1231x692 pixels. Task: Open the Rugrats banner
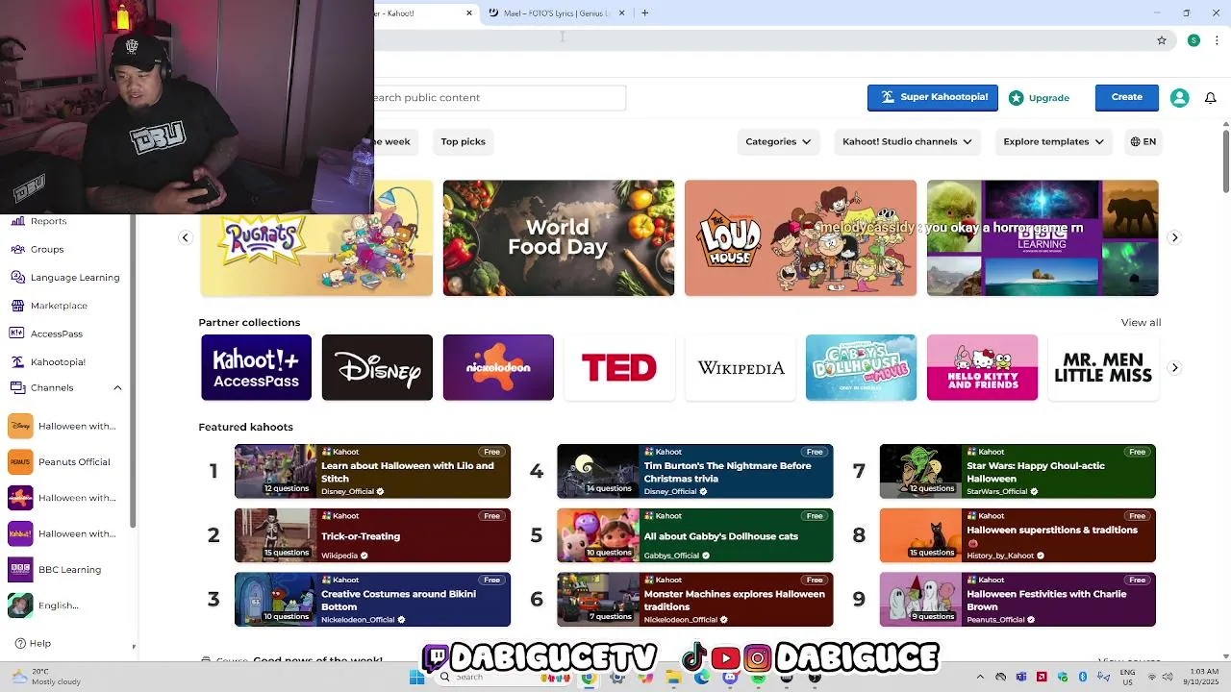(x=316, y=237)
